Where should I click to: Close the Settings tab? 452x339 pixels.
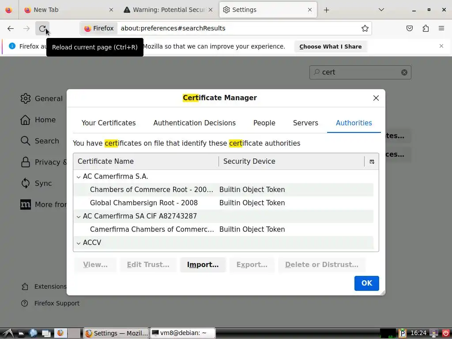point(310,10)
